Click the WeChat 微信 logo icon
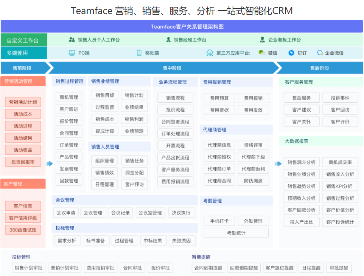The width and height of the screenshot is (364, 276). click(261, 52)
